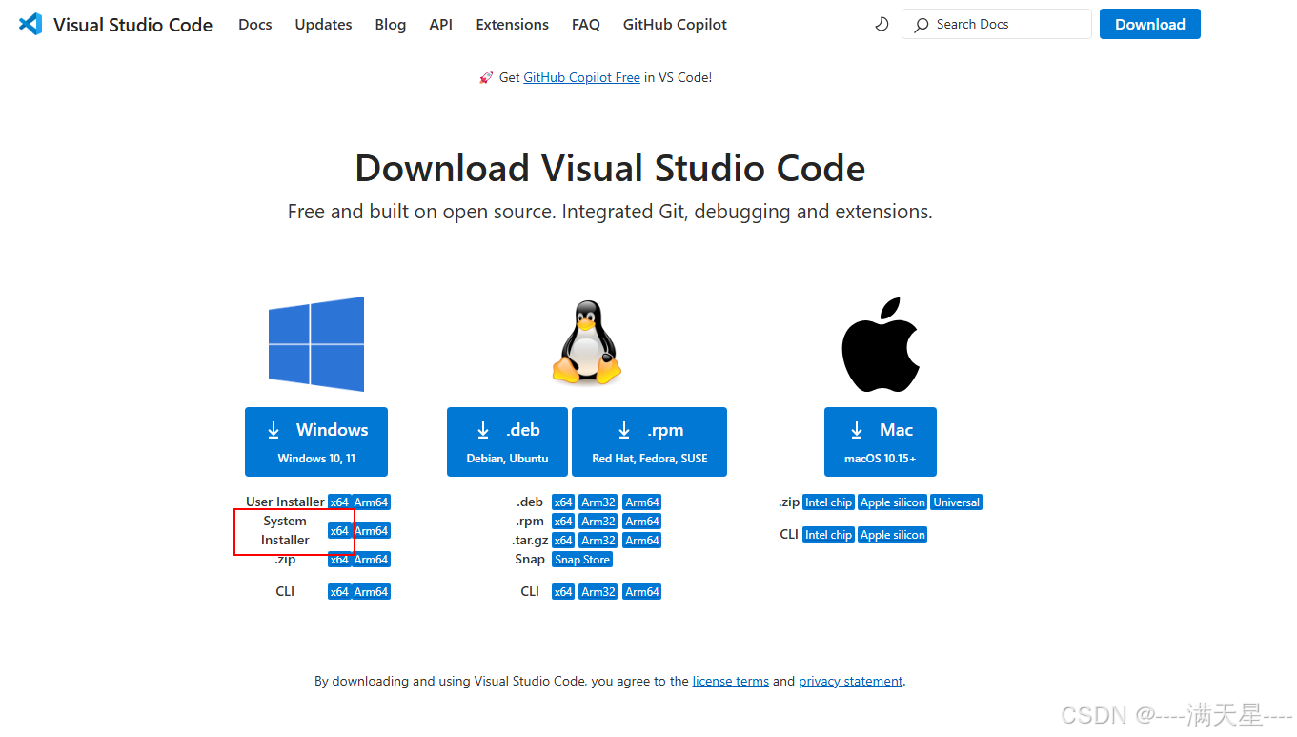Screen dimensions: 1297x737
Task: Select Linux .deb Arm64 download
Action: (x=642, y=502)
